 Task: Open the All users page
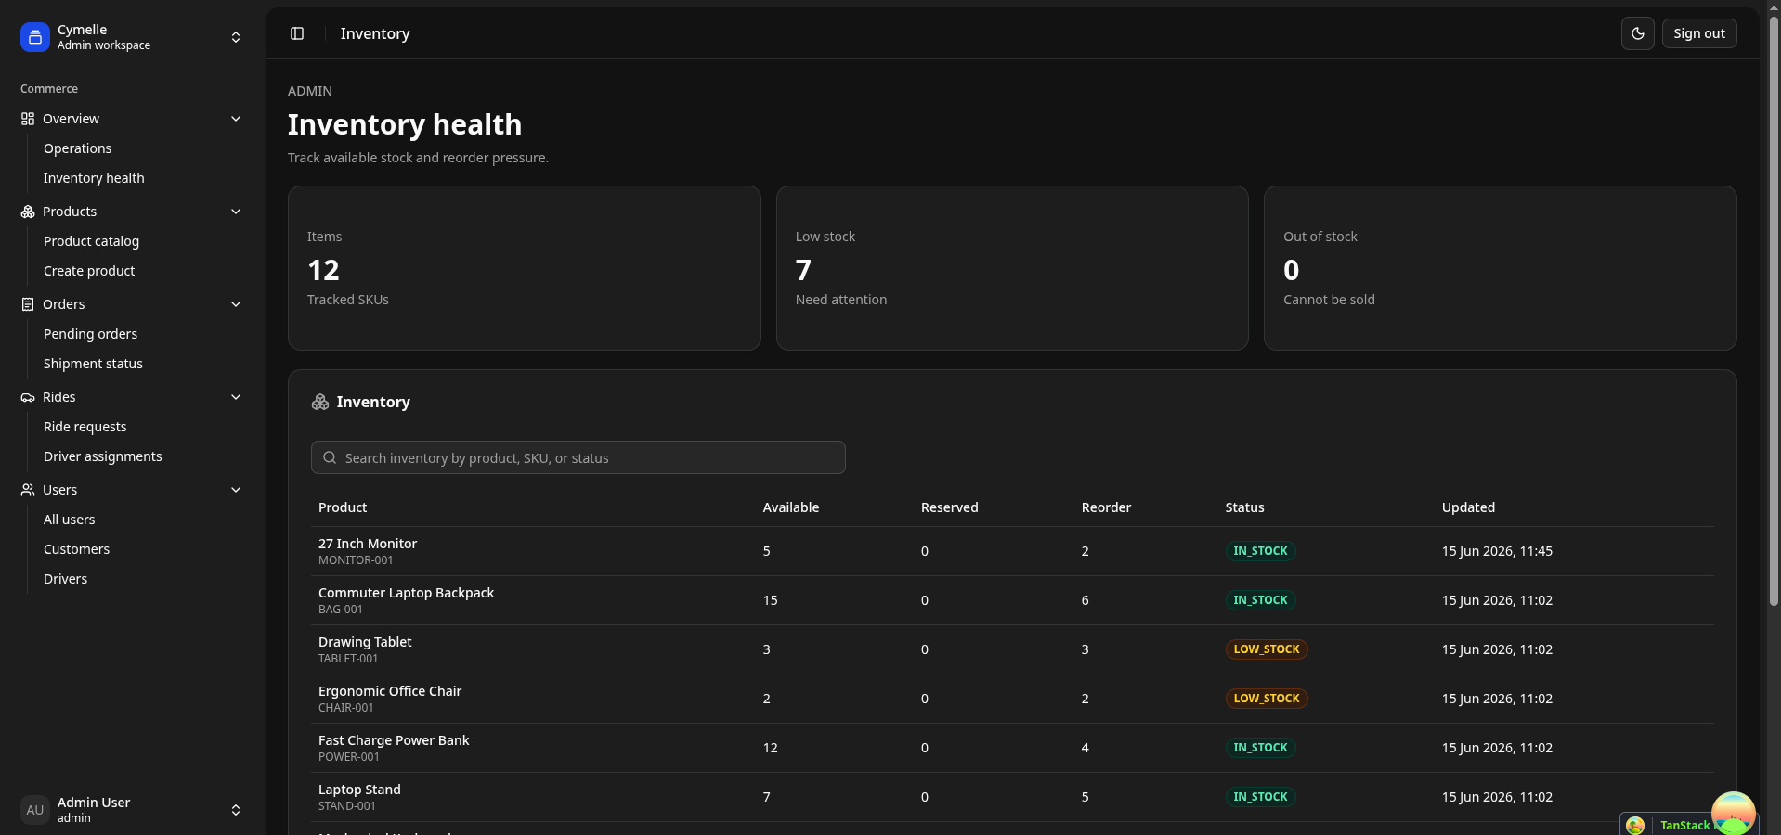[x=69, y=520]
